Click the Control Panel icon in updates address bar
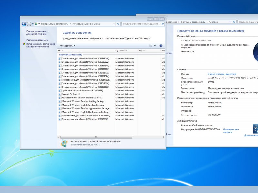This screenshot has height=193, width=258. [36, 24]
